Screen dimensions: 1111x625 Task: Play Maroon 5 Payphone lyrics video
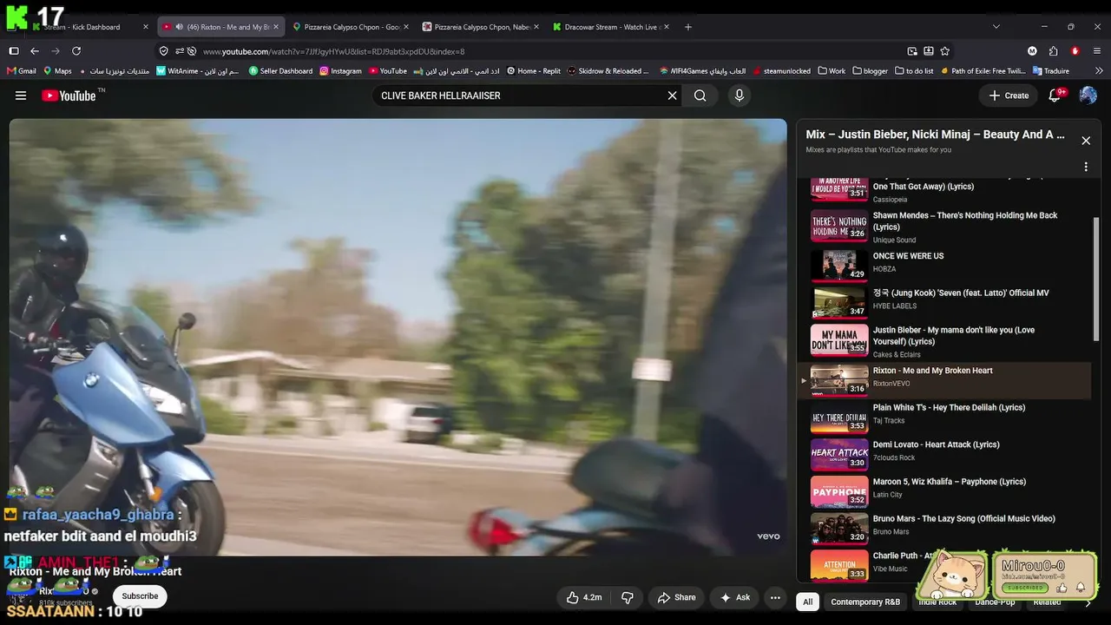[x=944, y=490]
